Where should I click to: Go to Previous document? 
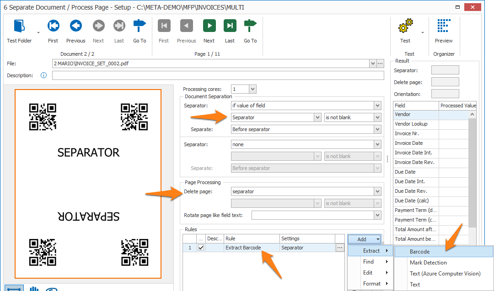coord(75,26)
